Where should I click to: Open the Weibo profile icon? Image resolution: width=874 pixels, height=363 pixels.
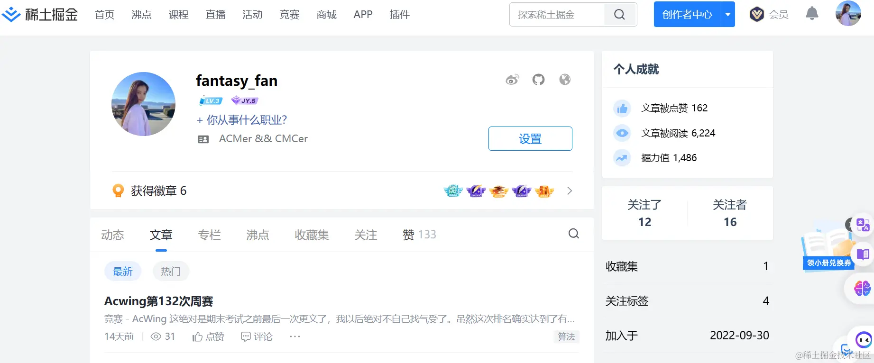point(512,80)
